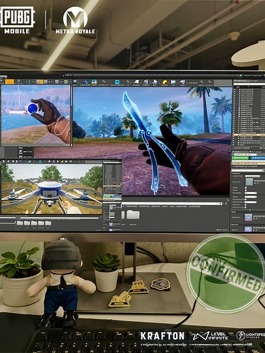
Task: Click the blue orb preview viewport
Action: point(35,115)
